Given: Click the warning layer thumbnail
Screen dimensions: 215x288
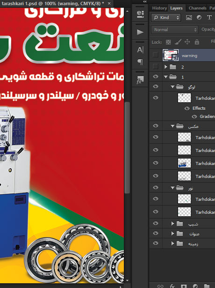Looking at the screenshot, I should coord(171,55).
